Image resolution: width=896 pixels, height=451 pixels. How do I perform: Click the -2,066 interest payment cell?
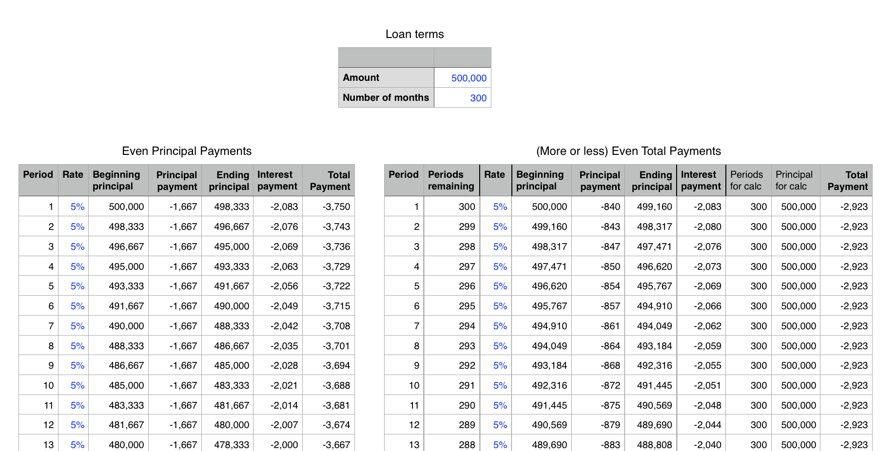pos(701,306)
